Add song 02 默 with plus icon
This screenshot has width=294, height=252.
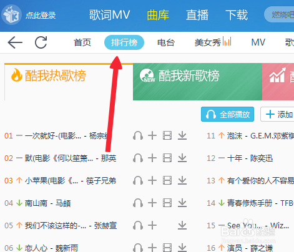[152, 158]
